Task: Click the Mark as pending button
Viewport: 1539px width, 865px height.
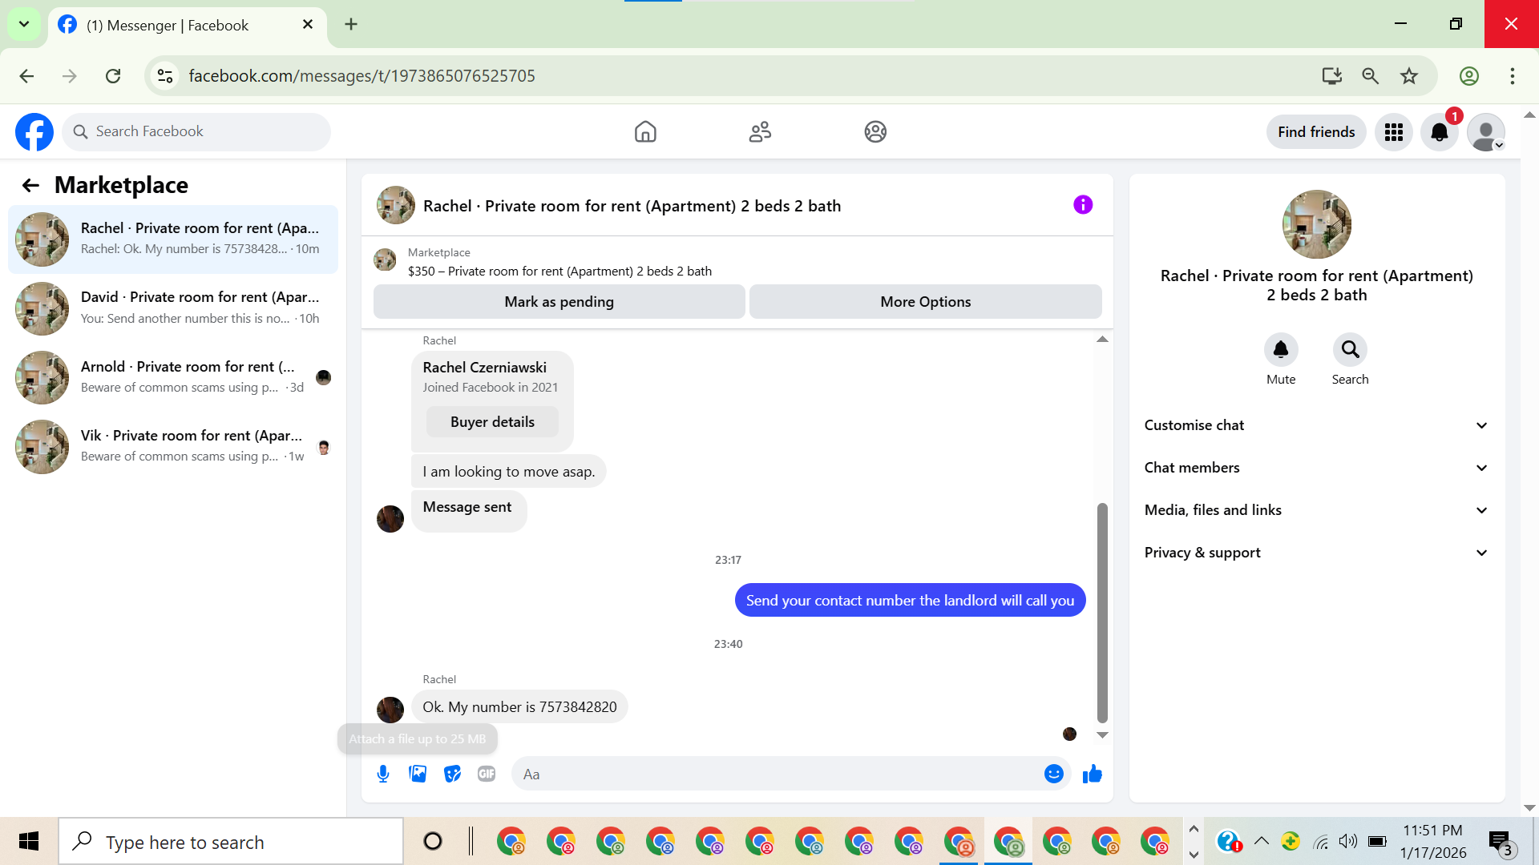Action: click(559, 302)
